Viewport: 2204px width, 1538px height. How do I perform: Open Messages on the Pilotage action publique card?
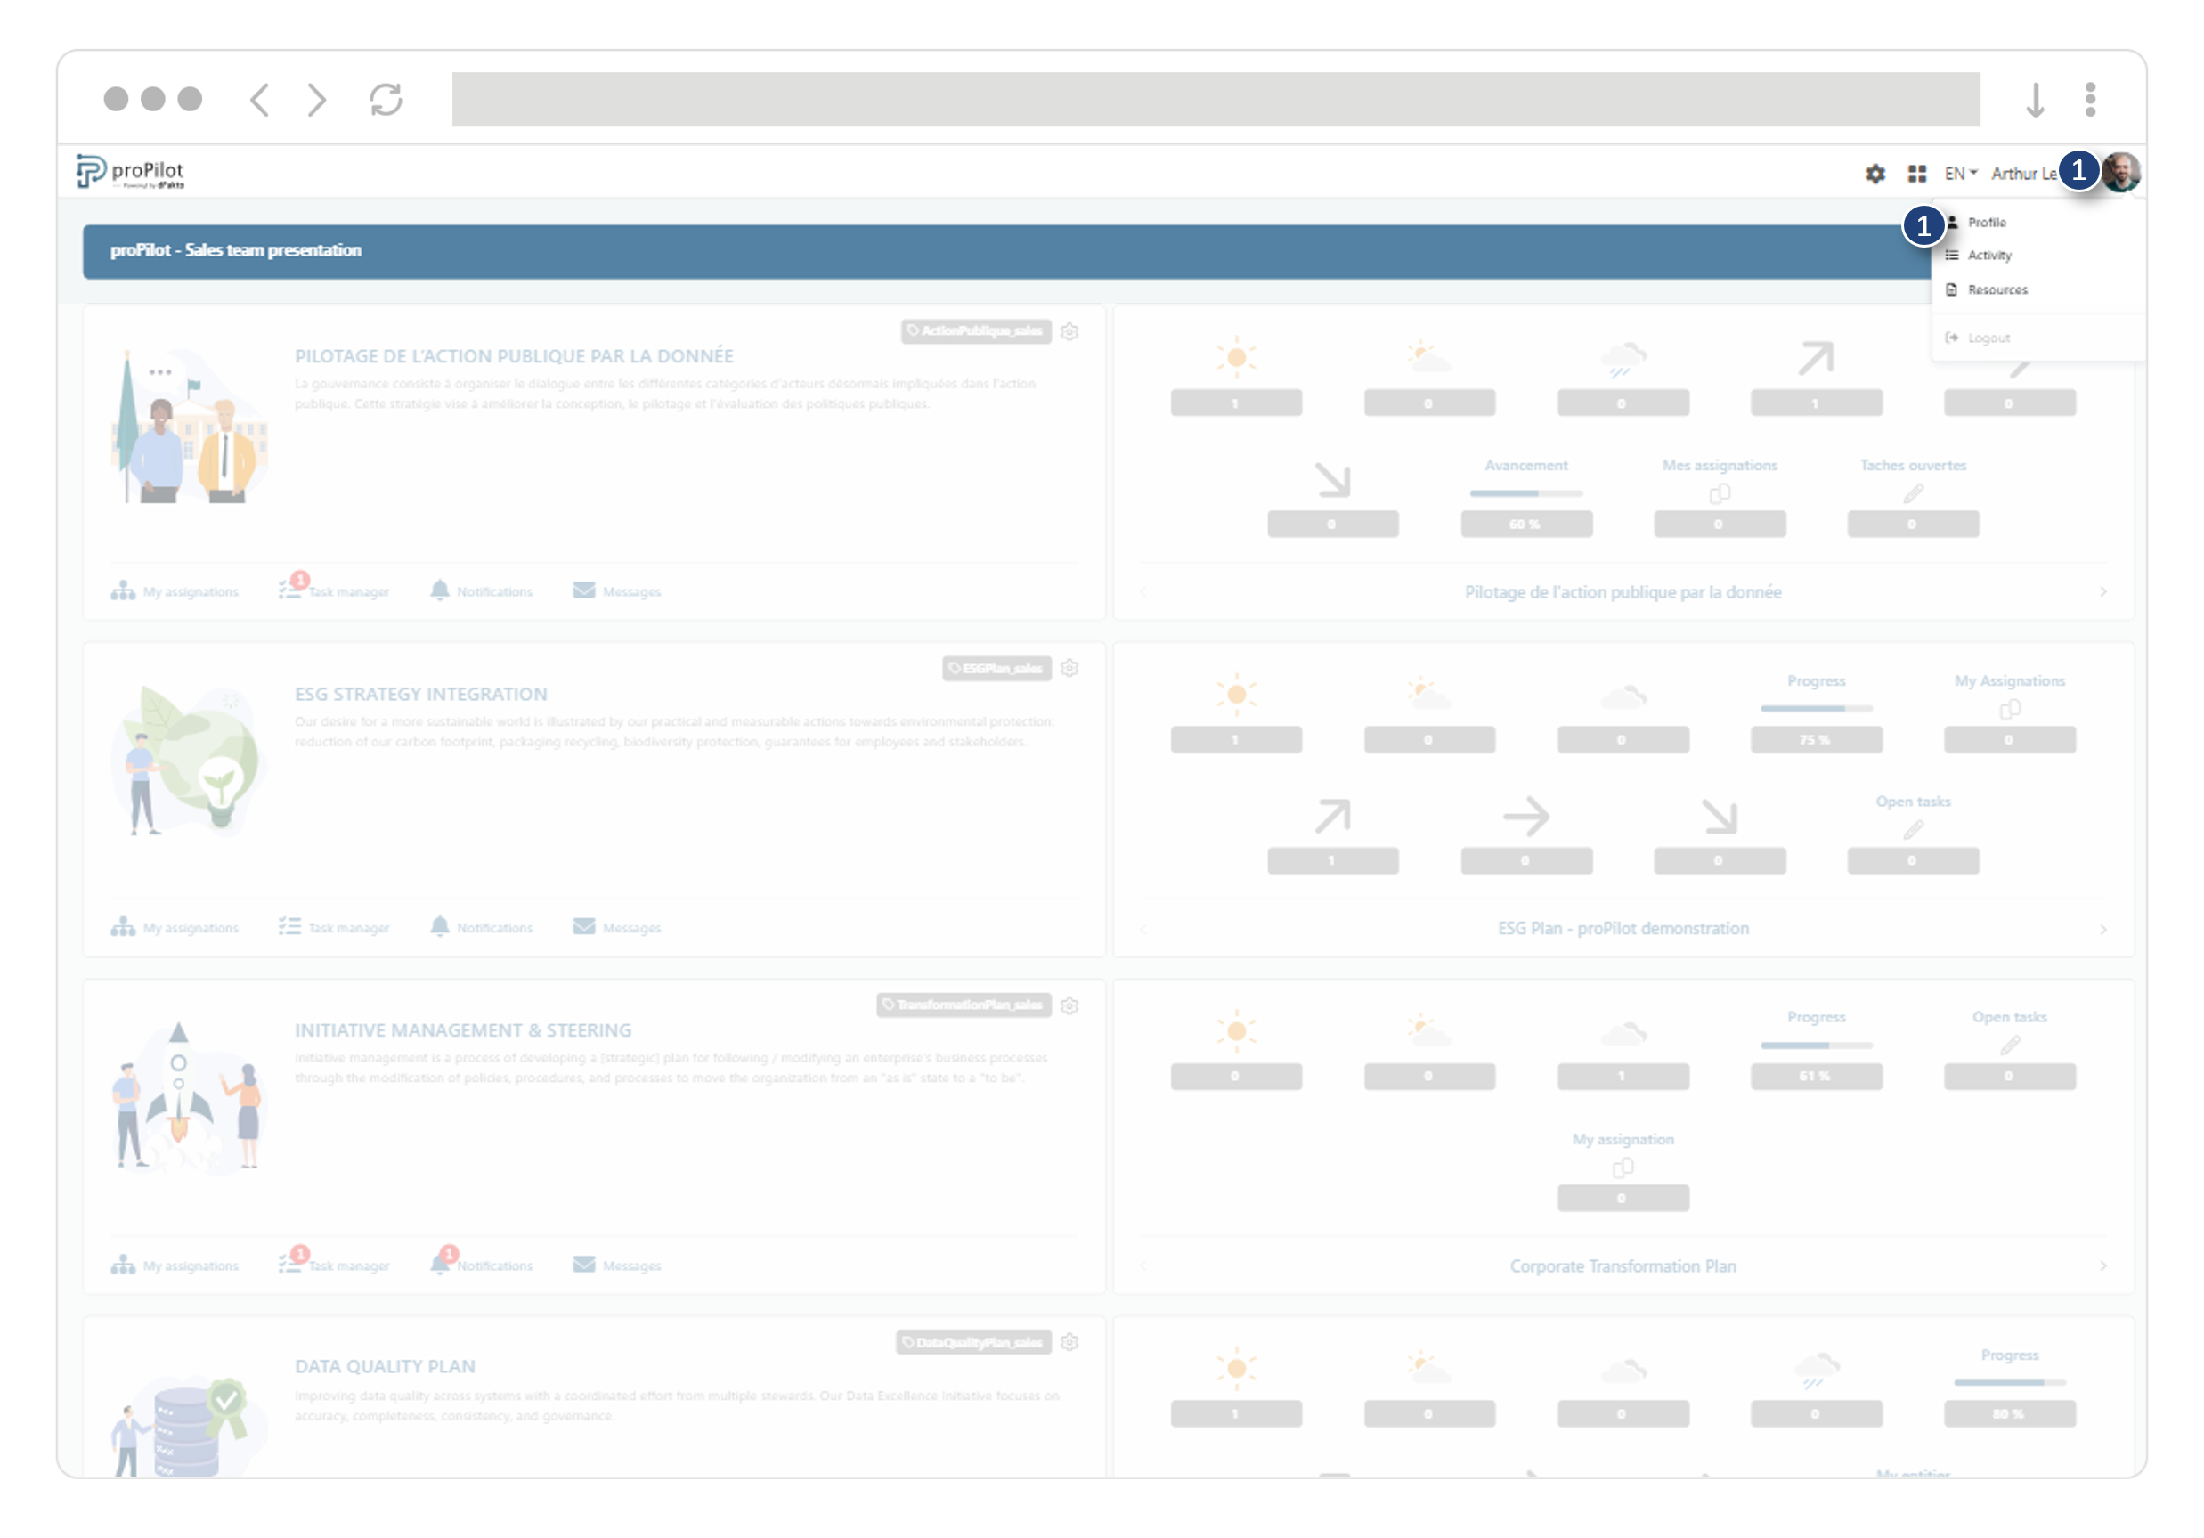617,591
